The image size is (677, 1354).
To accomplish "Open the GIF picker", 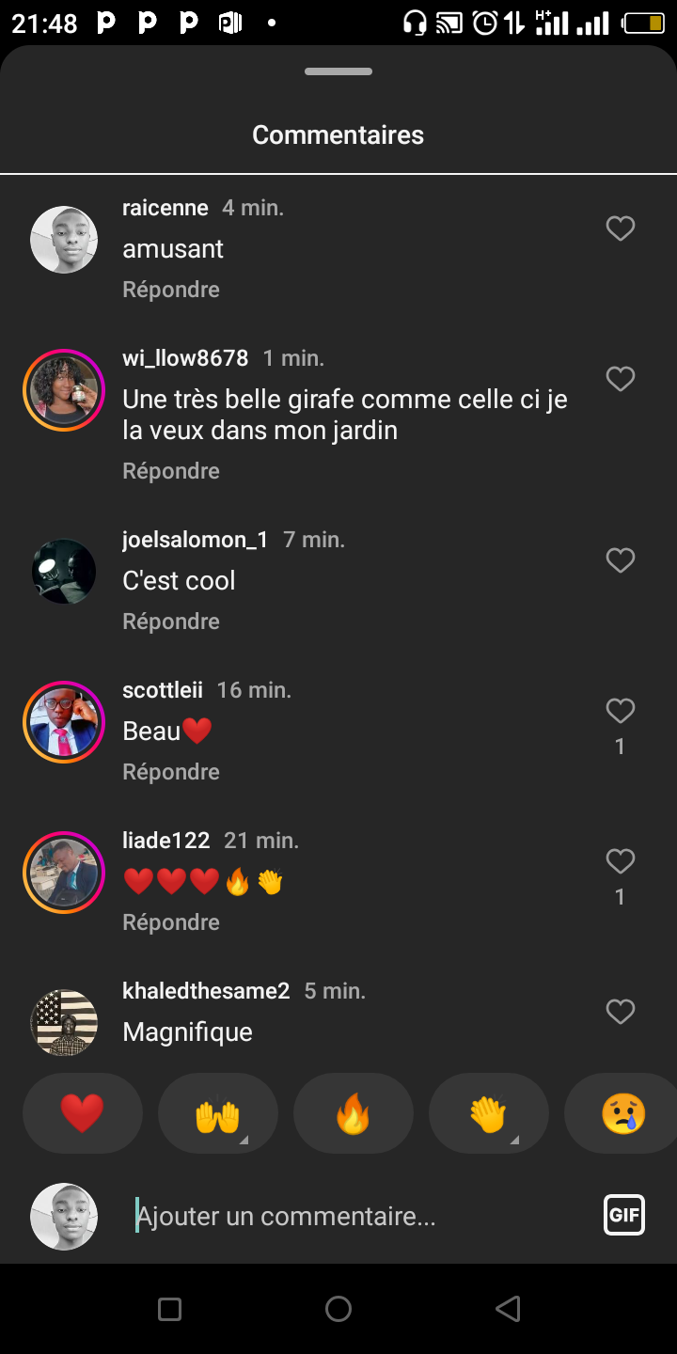I will point(623,1215).
